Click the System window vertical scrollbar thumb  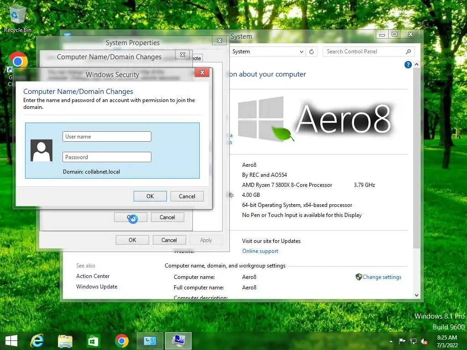coord(416,158)
